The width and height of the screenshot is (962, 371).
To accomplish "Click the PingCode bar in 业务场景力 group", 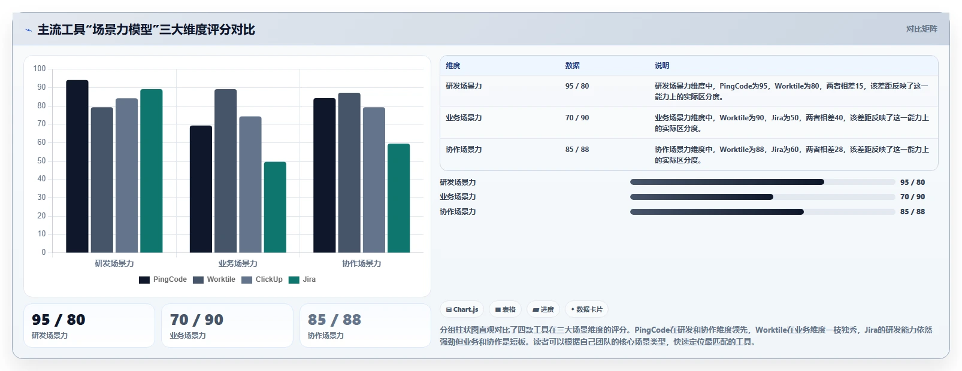I will tap(201, 189).
